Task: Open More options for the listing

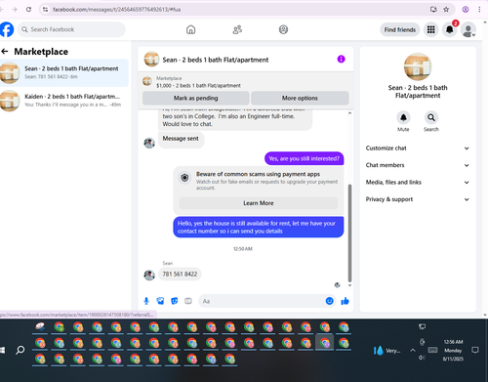Action: (300, 98)
